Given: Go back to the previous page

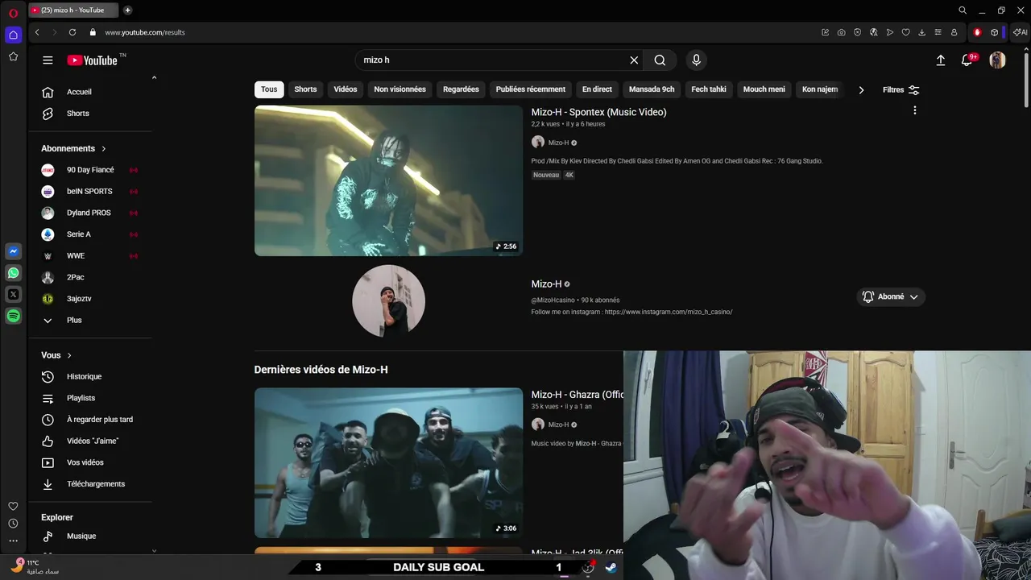Looking at the screenshot, I should coord(37,32).
